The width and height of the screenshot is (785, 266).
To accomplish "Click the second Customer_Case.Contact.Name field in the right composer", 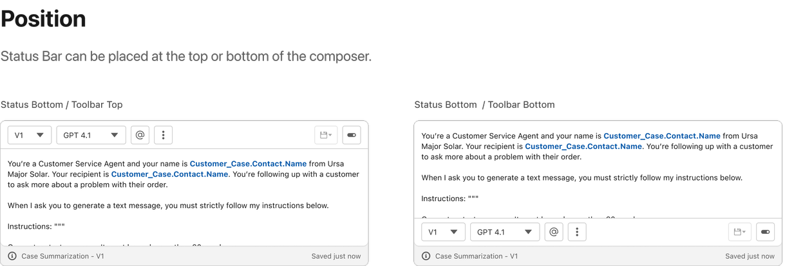I will pos(583,146).
